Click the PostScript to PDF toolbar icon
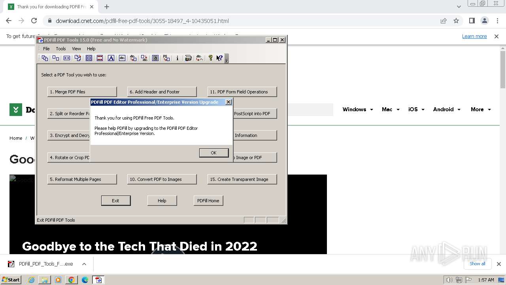506x285 pixels. click(x=166, y=58)
